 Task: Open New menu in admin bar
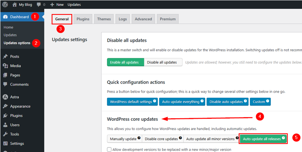coord(57,5)
